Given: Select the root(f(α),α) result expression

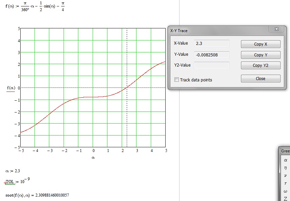Looking at the screenshot, I should tap(37, 195).
